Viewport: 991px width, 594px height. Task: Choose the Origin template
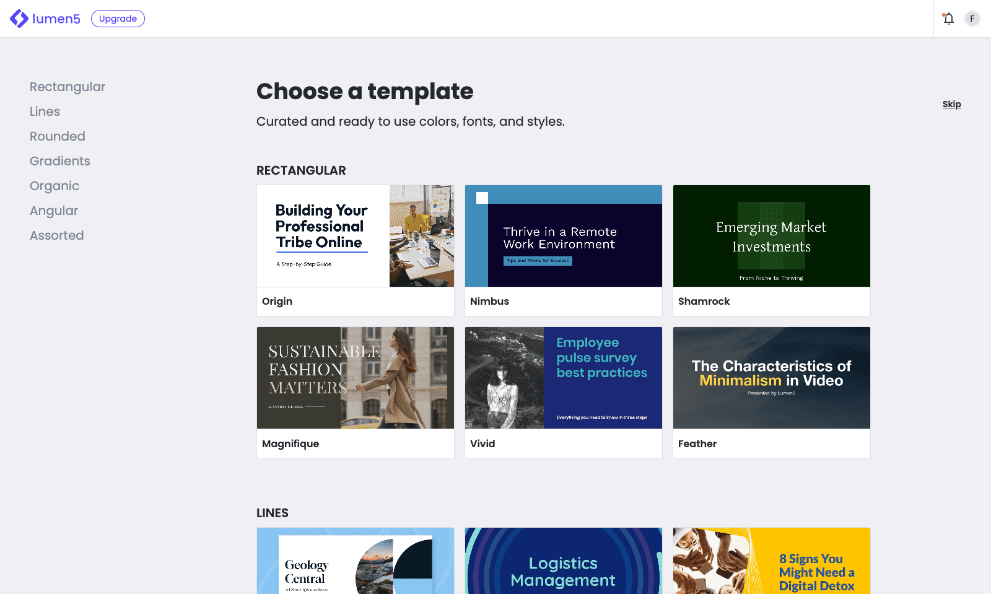[x=356, y=236]
